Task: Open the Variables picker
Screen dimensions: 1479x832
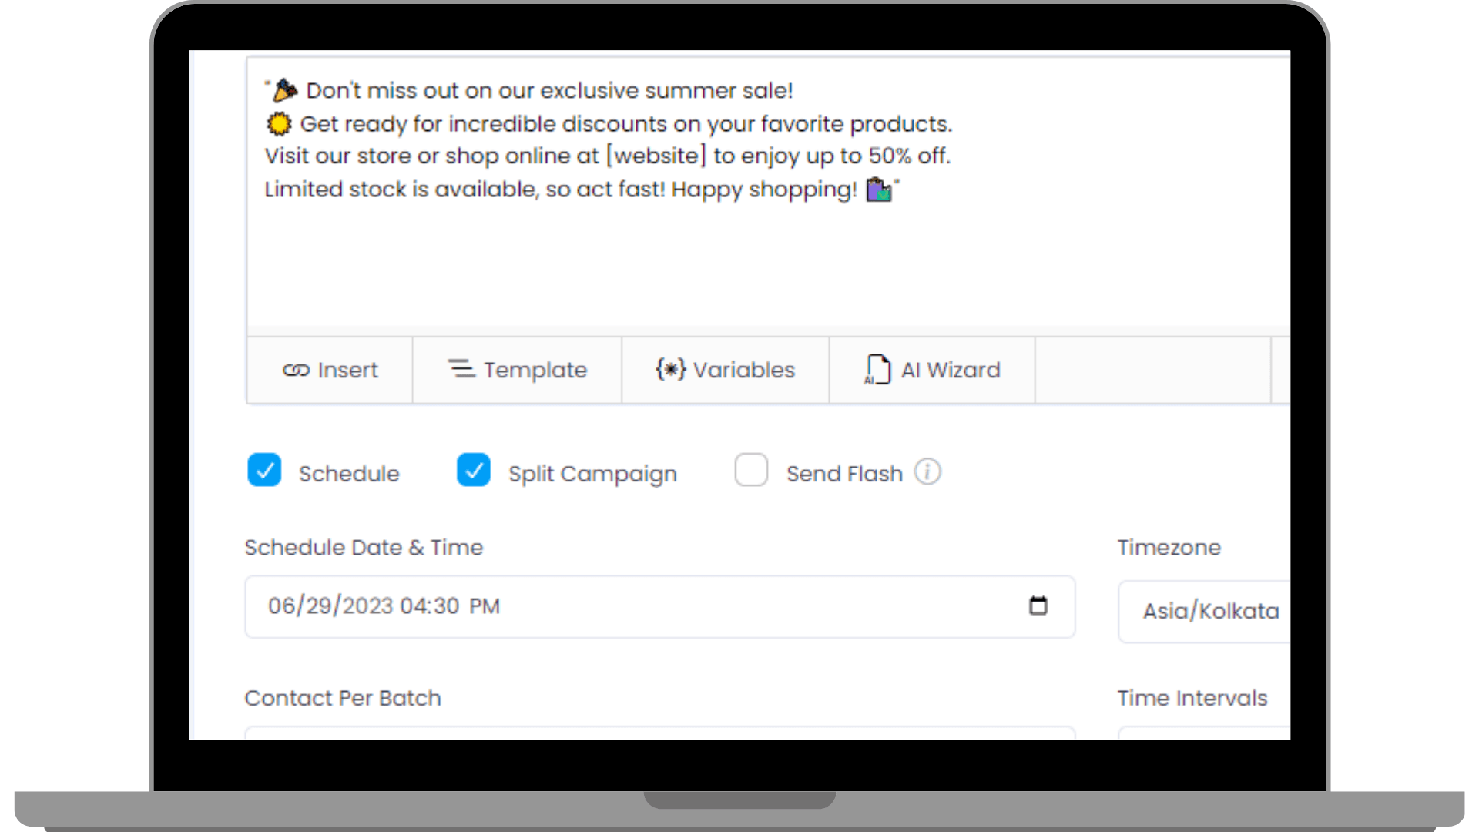Action: tap(724, 370)
